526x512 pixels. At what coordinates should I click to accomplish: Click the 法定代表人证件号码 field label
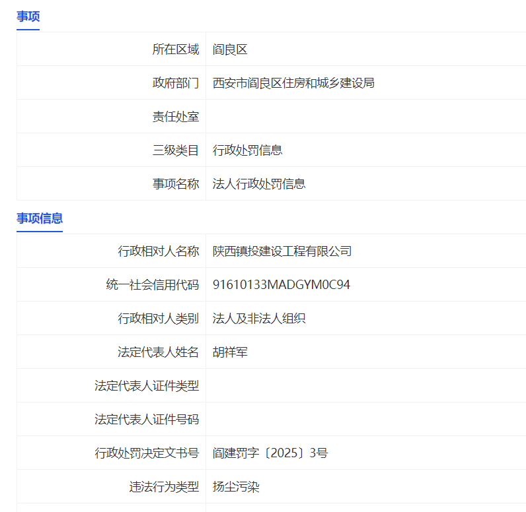[x=146, y=420]
